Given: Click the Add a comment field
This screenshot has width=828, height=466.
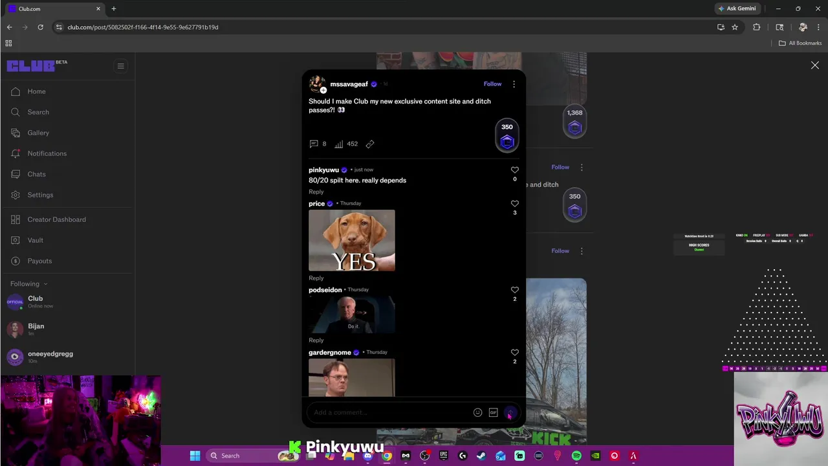Looking at the screenshot, I should [390, 412].
